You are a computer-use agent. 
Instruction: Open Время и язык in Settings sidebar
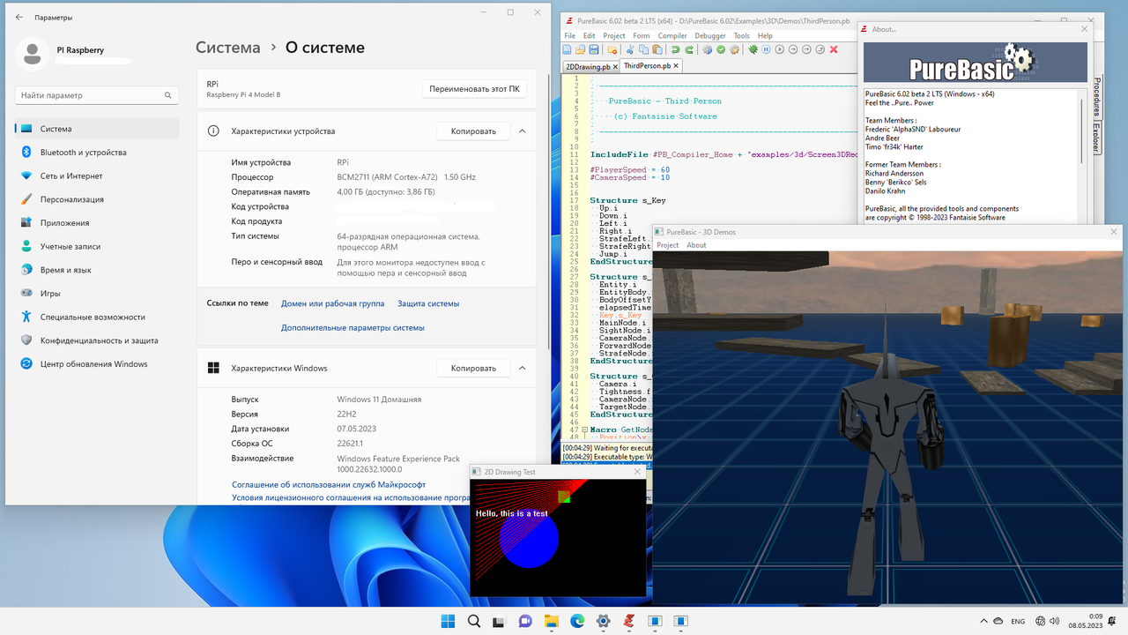click(x=97, y=270)
